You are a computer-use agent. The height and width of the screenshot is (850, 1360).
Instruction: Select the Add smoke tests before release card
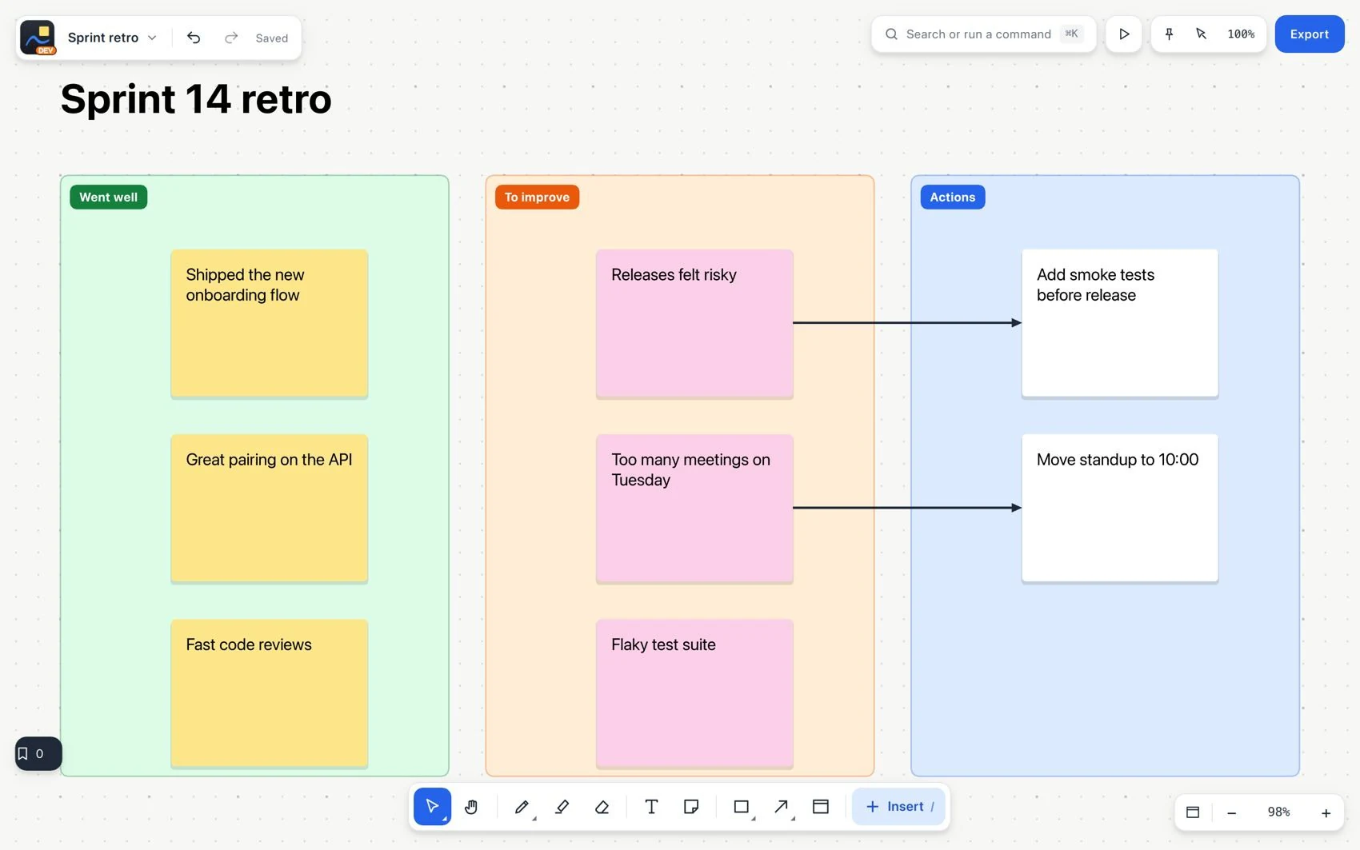click(1120, 324)
